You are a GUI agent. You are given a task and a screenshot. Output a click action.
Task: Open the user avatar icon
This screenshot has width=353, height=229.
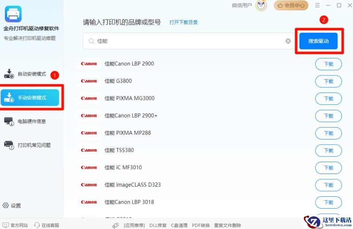pos(261,5)
